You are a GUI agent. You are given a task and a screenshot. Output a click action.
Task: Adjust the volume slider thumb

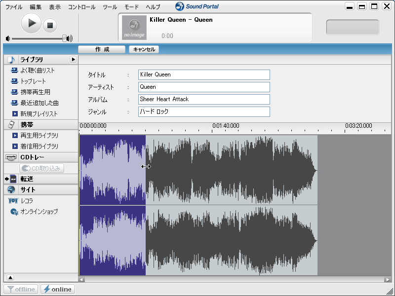65,38
